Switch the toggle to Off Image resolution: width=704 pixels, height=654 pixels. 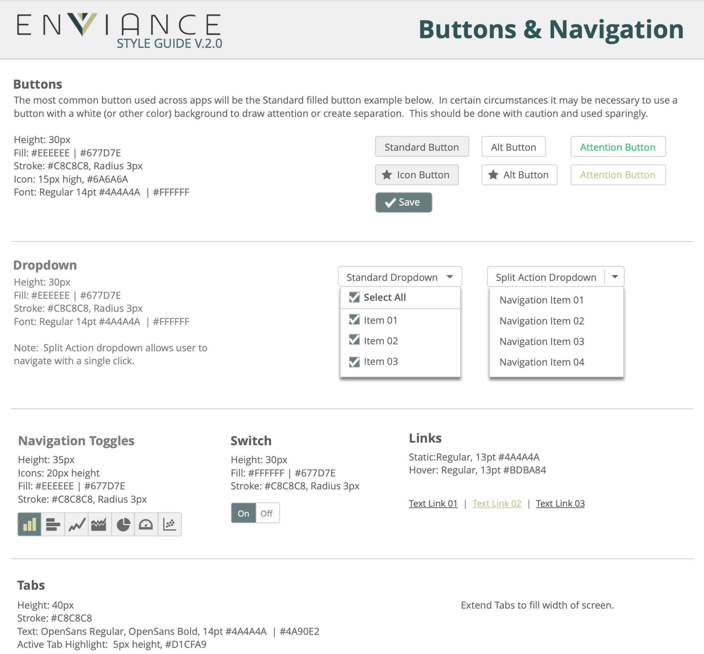pos(267,513)
